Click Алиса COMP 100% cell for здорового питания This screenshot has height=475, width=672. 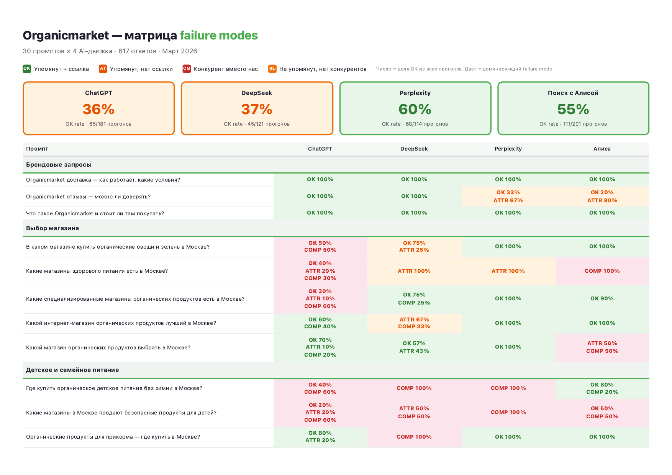click(602, 271)
